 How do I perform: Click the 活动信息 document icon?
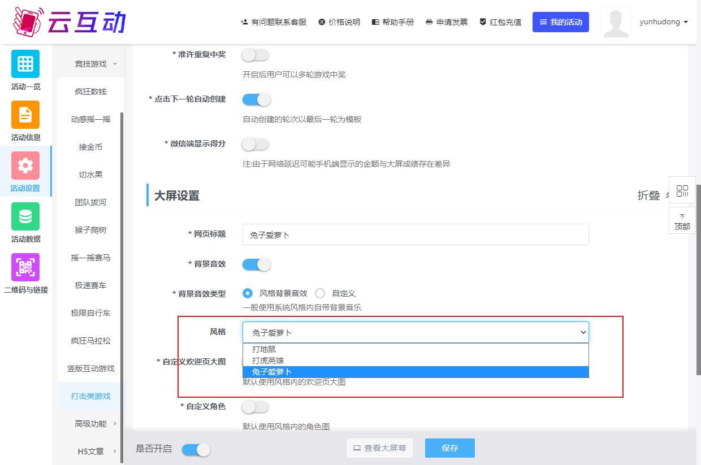click(x=25, y=115)
